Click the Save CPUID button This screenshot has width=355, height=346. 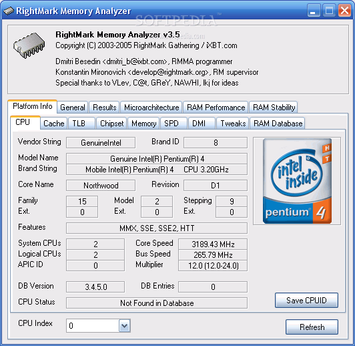pyautogui.click(x=306, y=300)
